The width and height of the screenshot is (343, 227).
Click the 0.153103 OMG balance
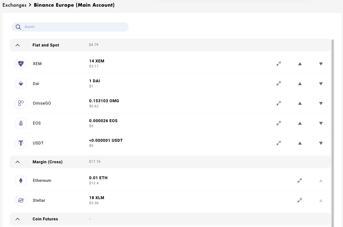click(x=104, y=101)
